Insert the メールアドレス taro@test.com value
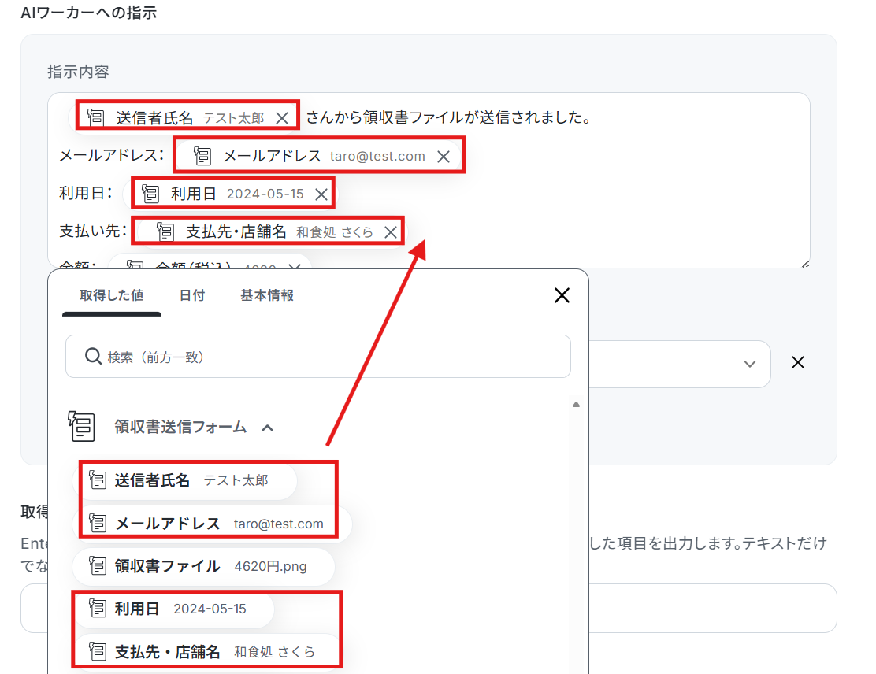The image size is (876, 674). (x=212, y=524)
